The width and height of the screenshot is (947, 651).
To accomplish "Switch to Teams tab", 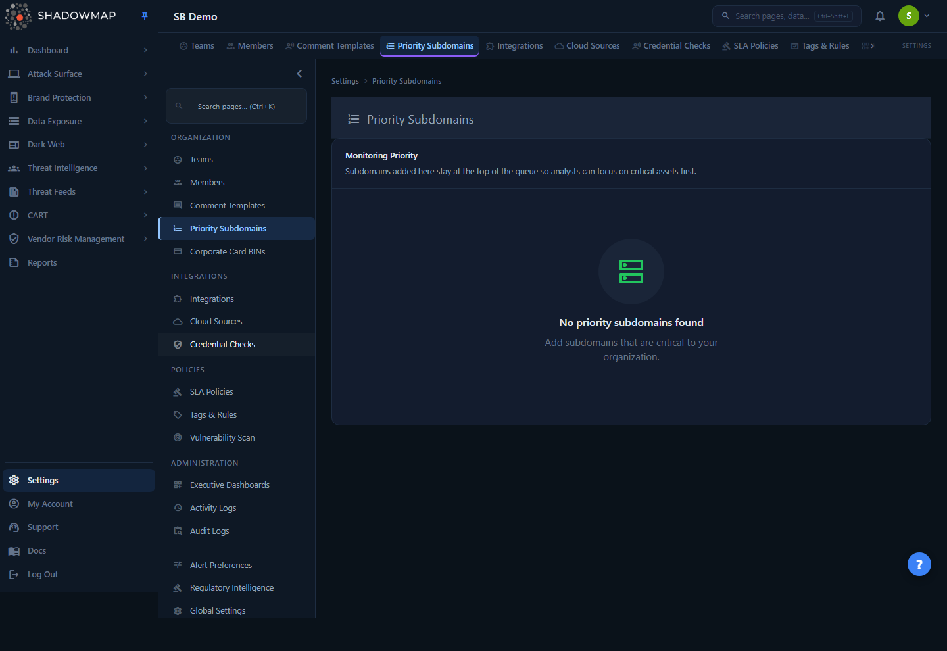I will point(197,45).
